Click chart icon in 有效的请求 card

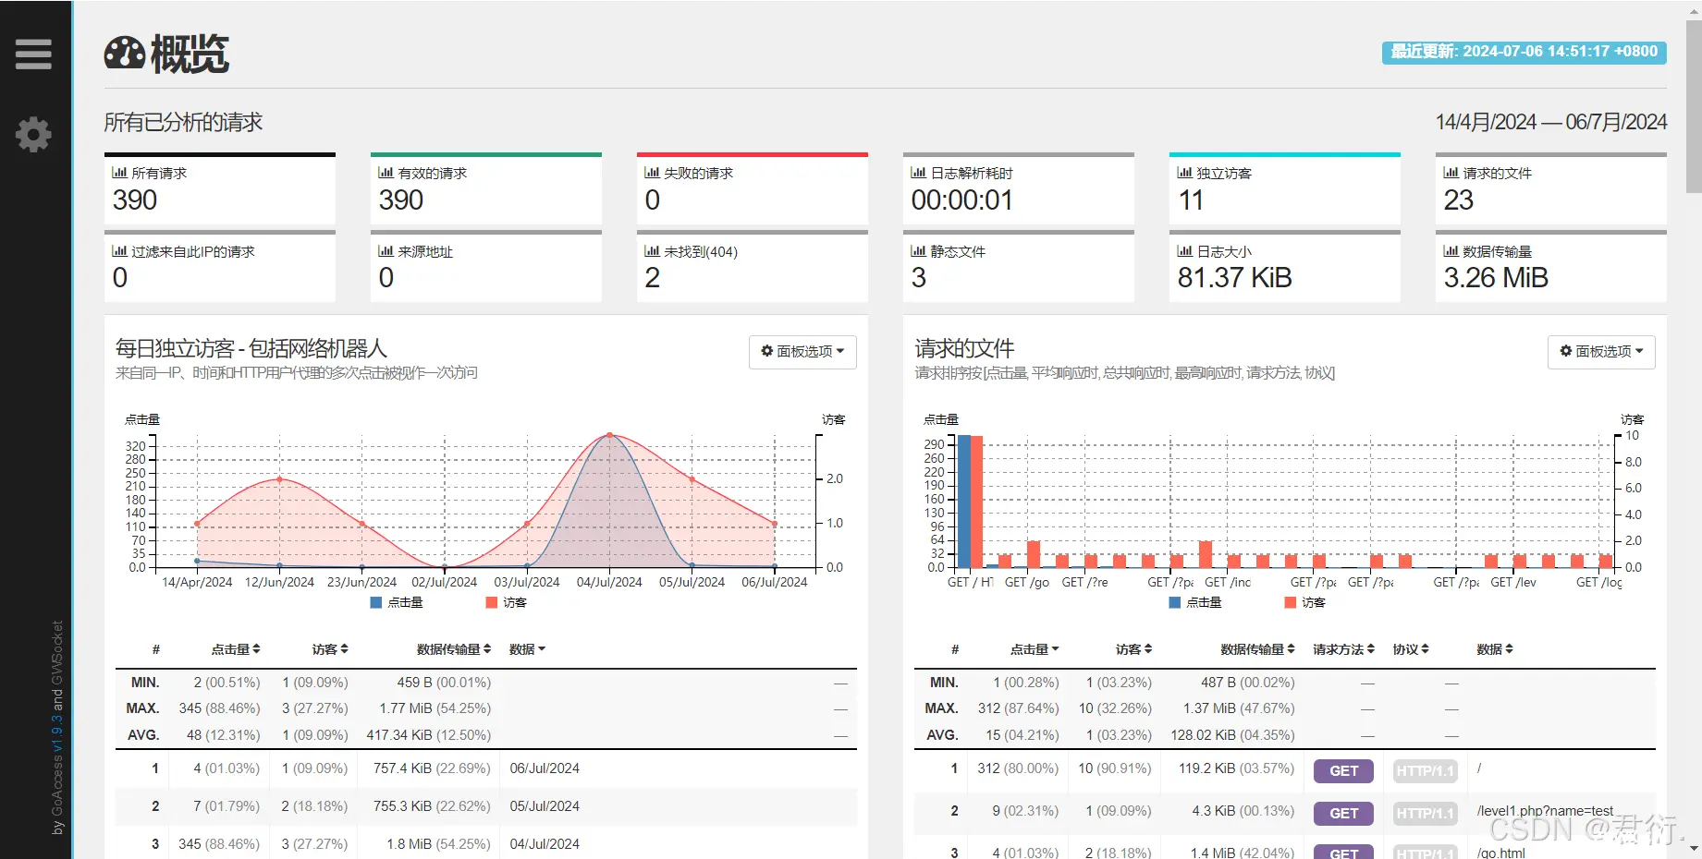coord(386,173)
